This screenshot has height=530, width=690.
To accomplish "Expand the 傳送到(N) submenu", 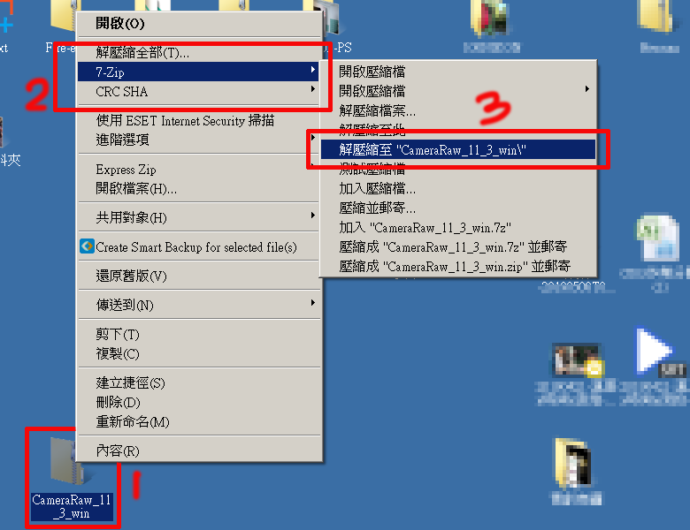I will (x=198, y=305).
